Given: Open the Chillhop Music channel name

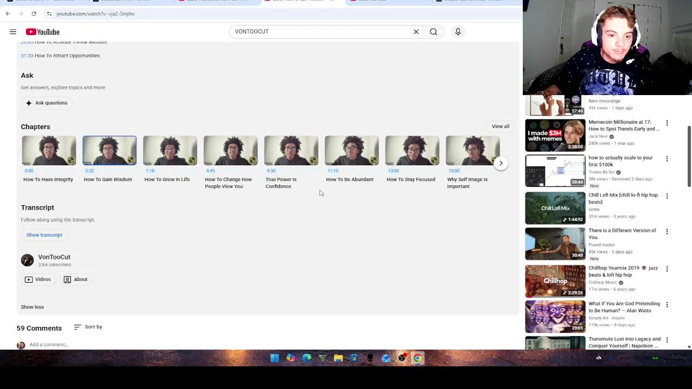Looking at the screenshot, I should pyautogui.click(x=603, y=283).
